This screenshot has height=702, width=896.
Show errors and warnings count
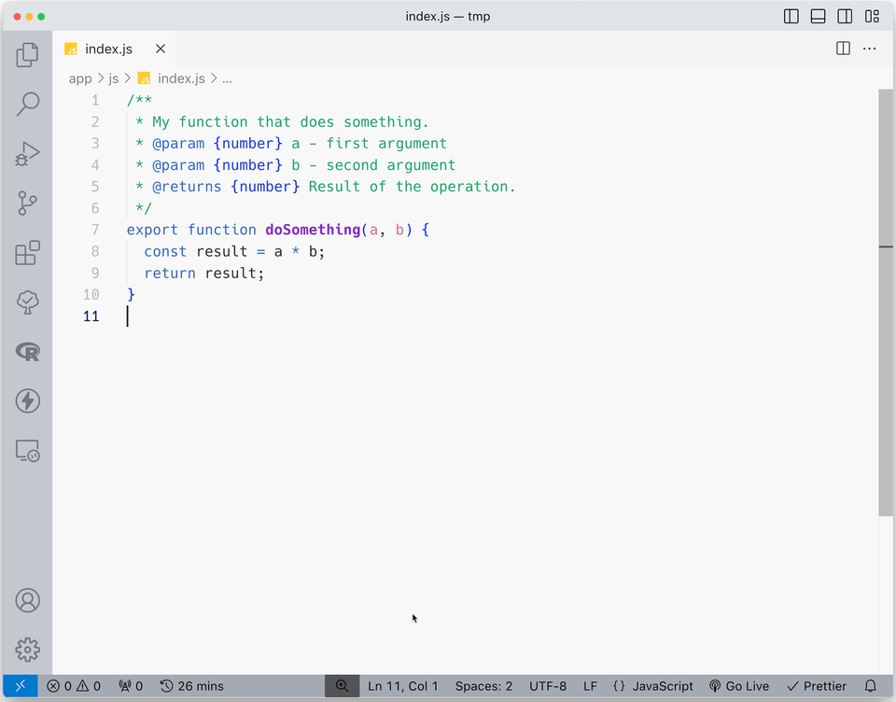[x=74, y=686]
